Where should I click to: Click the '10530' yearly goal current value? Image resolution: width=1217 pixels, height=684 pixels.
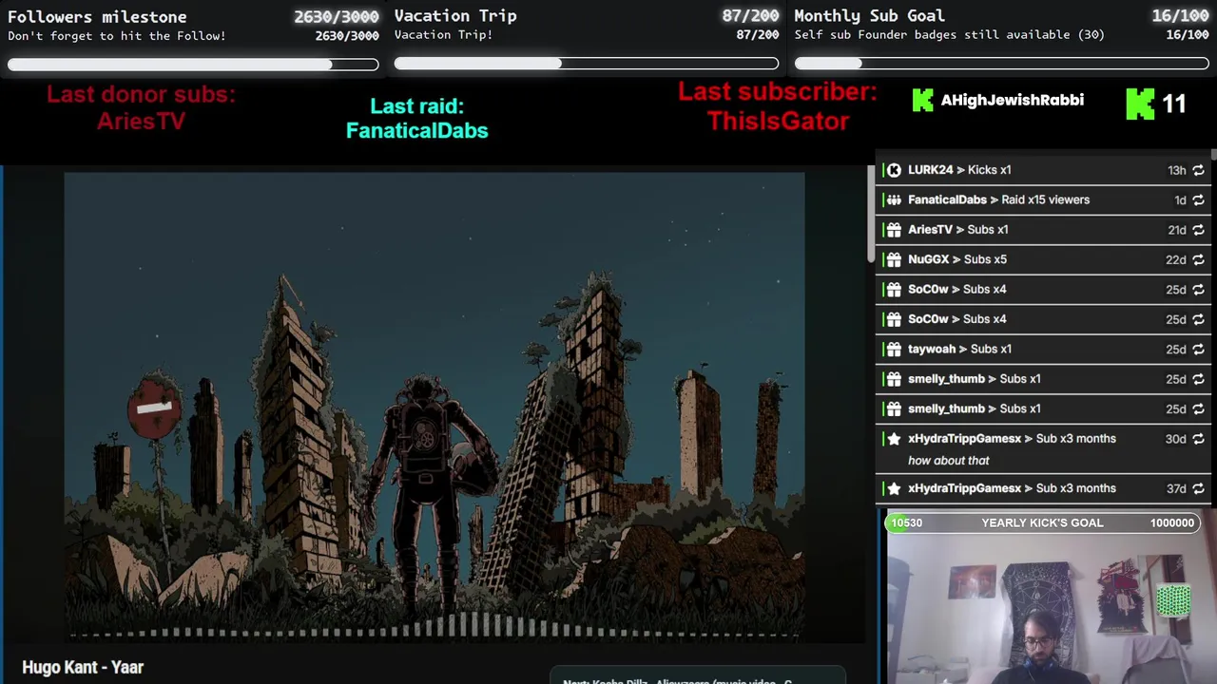(906, 522)
